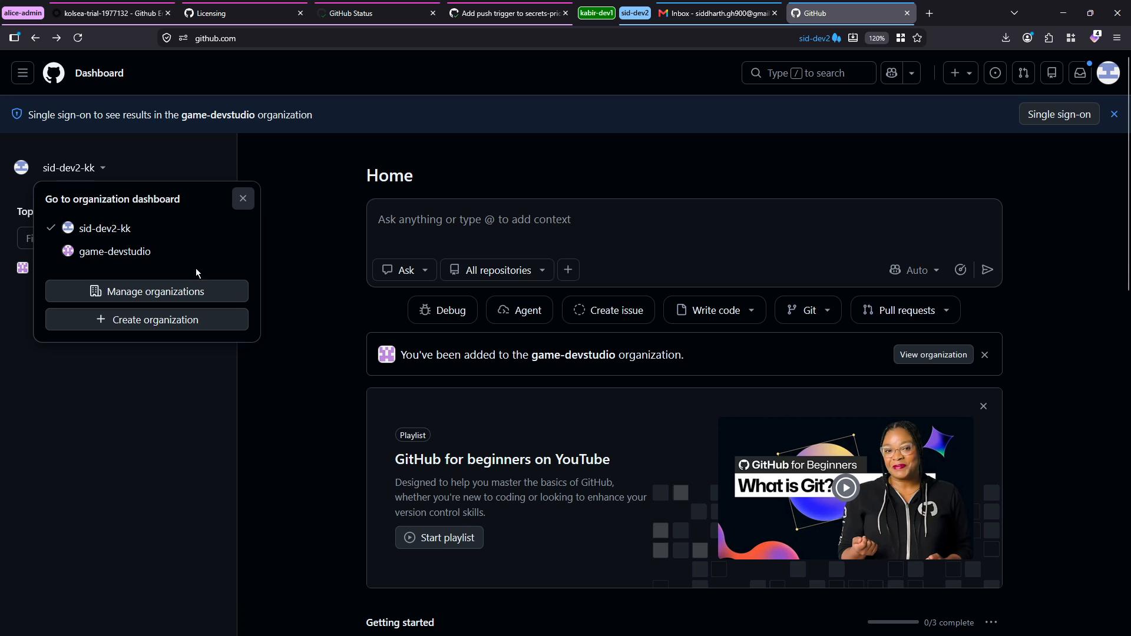
Task: Open the notifications inbox icon
Action: point(1080,73)
